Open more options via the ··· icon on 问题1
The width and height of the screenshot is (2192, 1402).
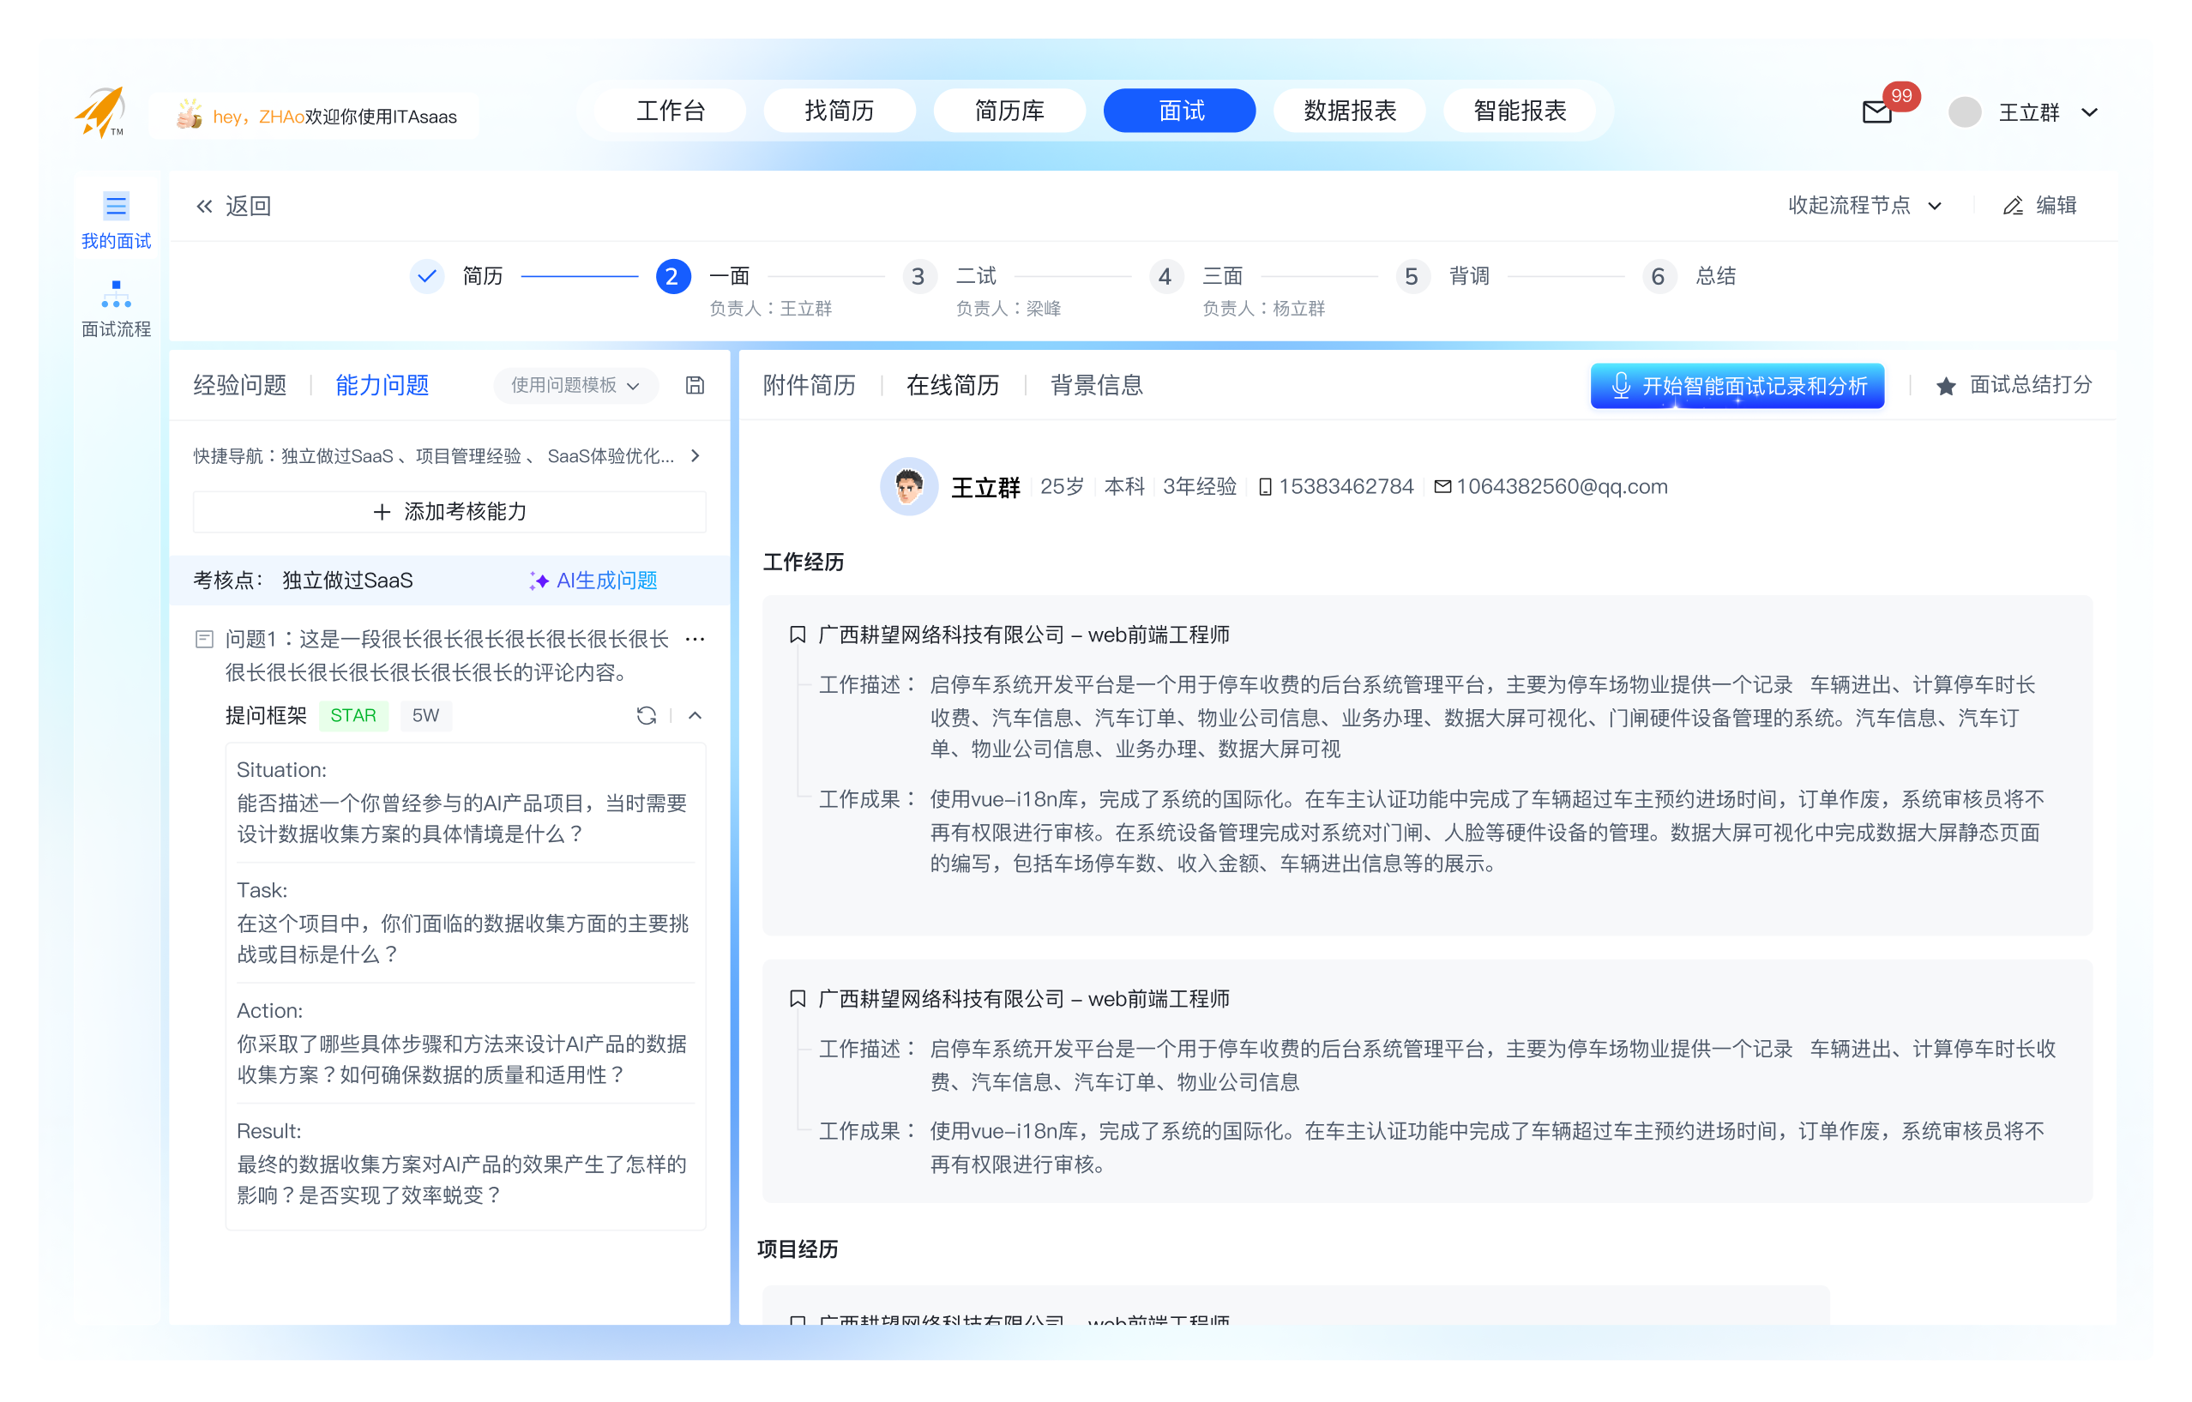coord(696,638)
